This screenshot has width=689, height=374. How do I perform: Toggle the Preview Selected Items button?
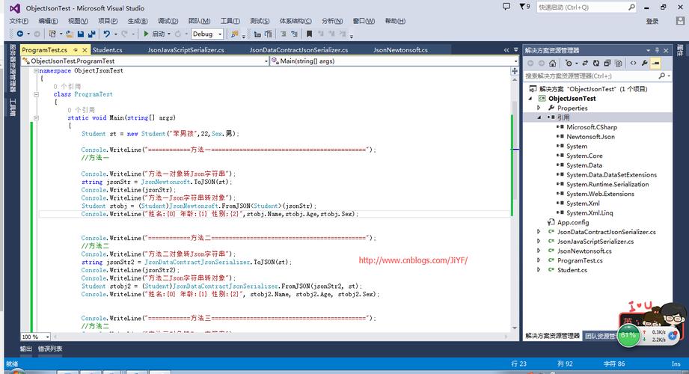pyautogui.click(x=655, y=64)
